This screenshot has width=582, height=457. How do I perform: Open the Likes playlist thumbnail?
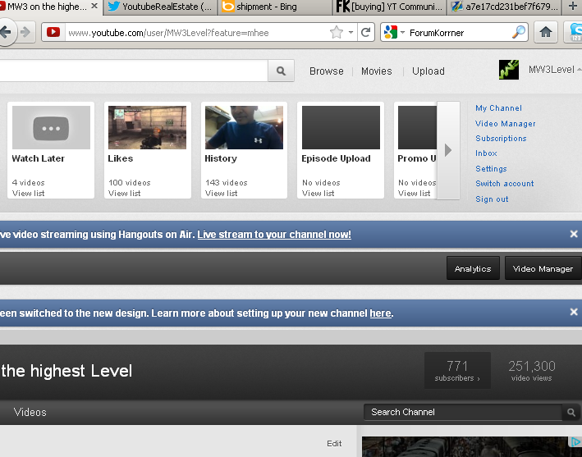tap(148, 127)
